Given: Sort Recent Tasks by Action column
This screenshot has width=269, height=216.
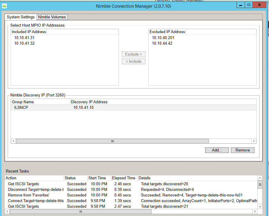Looking at the screenshot, I should tap(34, 178).
